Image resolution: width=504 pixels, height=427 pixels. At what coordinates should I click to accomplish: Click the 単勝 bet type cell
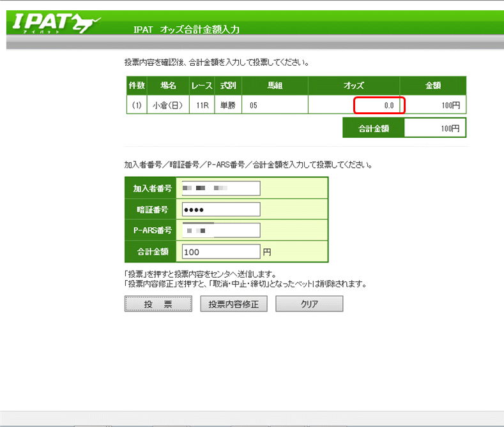pyautogui.click(x=228, y=105)
